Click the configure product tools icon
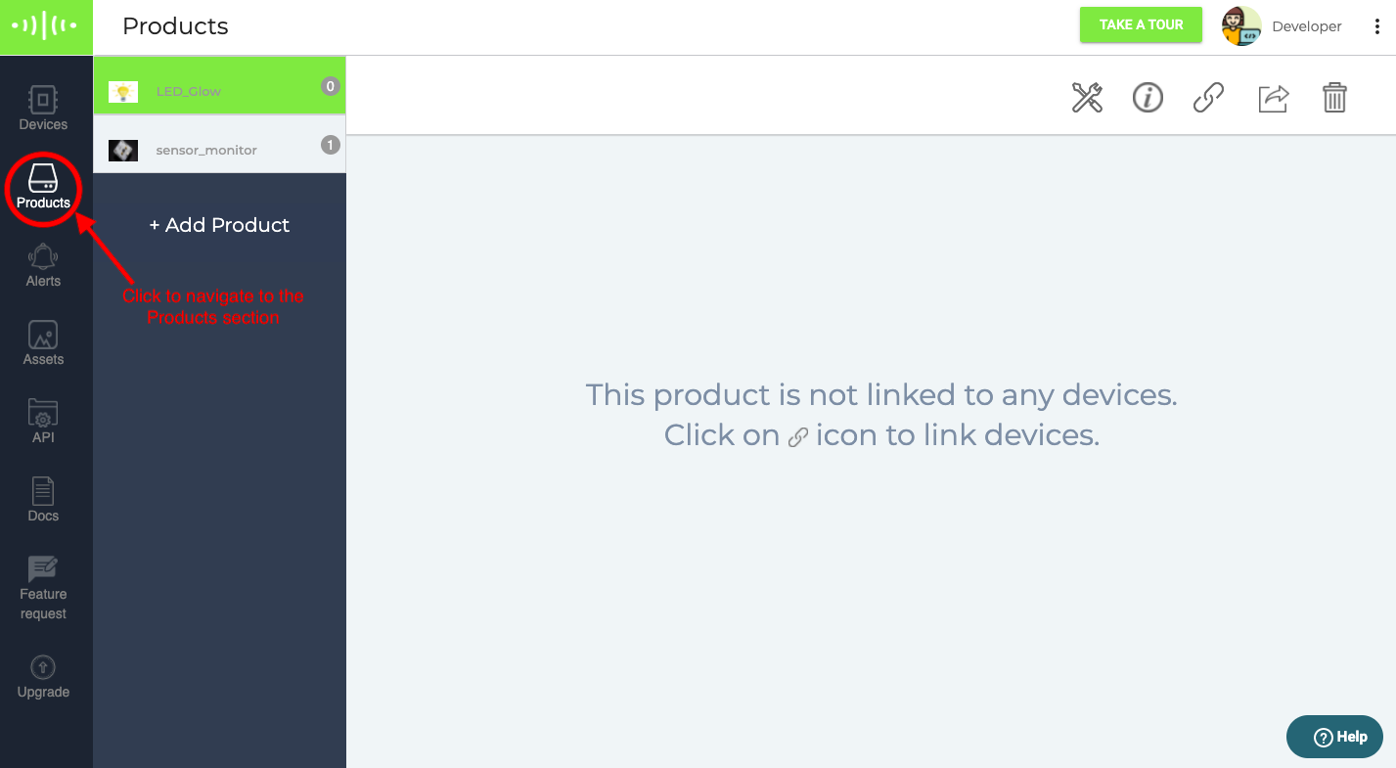Screen dimensions: 1396x768 click(x=1088, y=98)
